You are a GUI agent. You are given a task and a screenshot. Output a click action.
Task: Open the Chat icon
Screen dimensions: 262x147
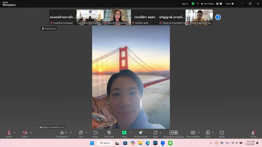point(81,134)
